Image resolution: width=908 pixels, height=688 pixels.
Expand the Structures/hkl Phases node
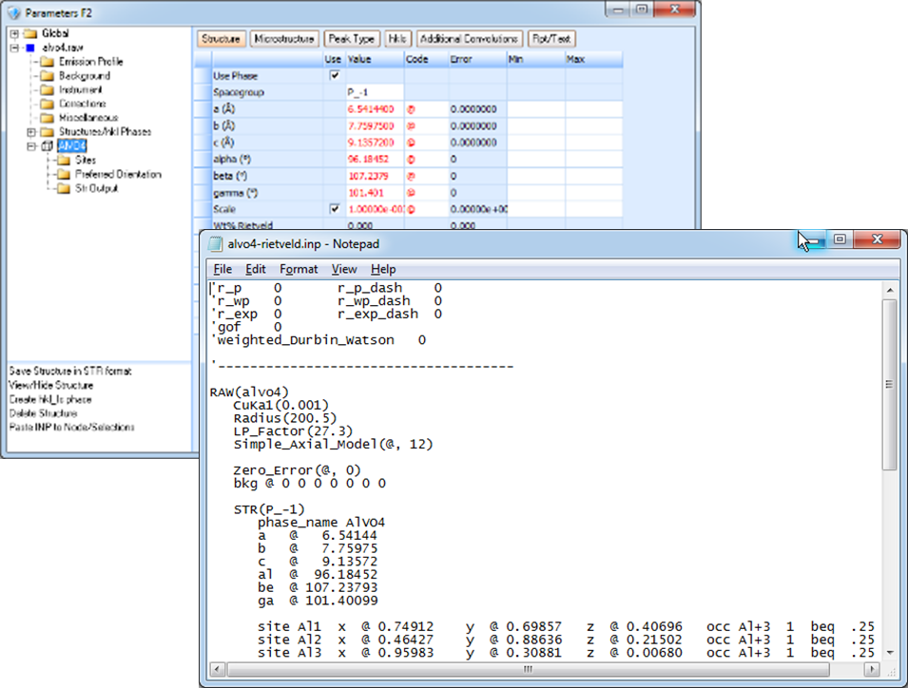31,132
